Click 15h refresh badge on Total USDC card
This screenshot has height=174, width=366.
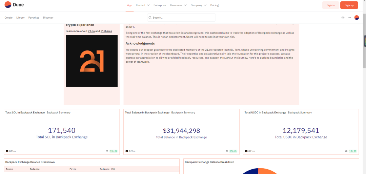tap(352, 151)
